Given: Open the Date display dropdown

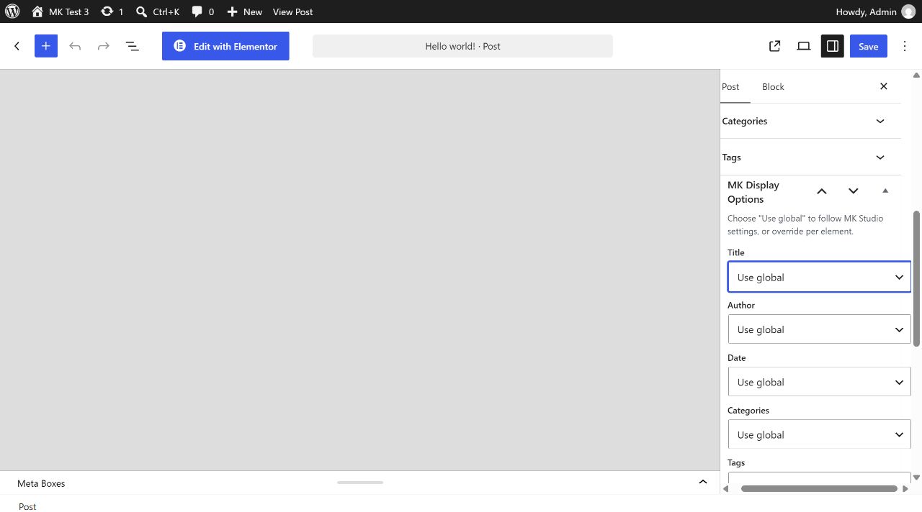Looking at the screenshot, I should 820,382.
